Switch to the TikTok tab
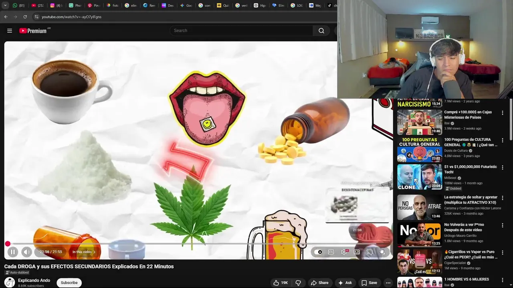513x288 pixels. [x=331, y=6]
